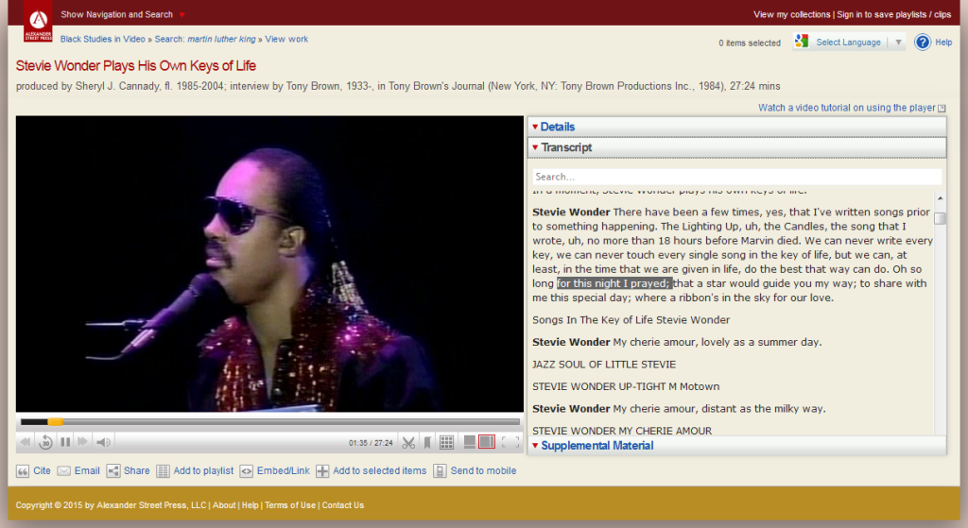Select Send to mobile
The width and height of the screenshot is (968, 528).
pyautogui.click(x=483, y=470)
